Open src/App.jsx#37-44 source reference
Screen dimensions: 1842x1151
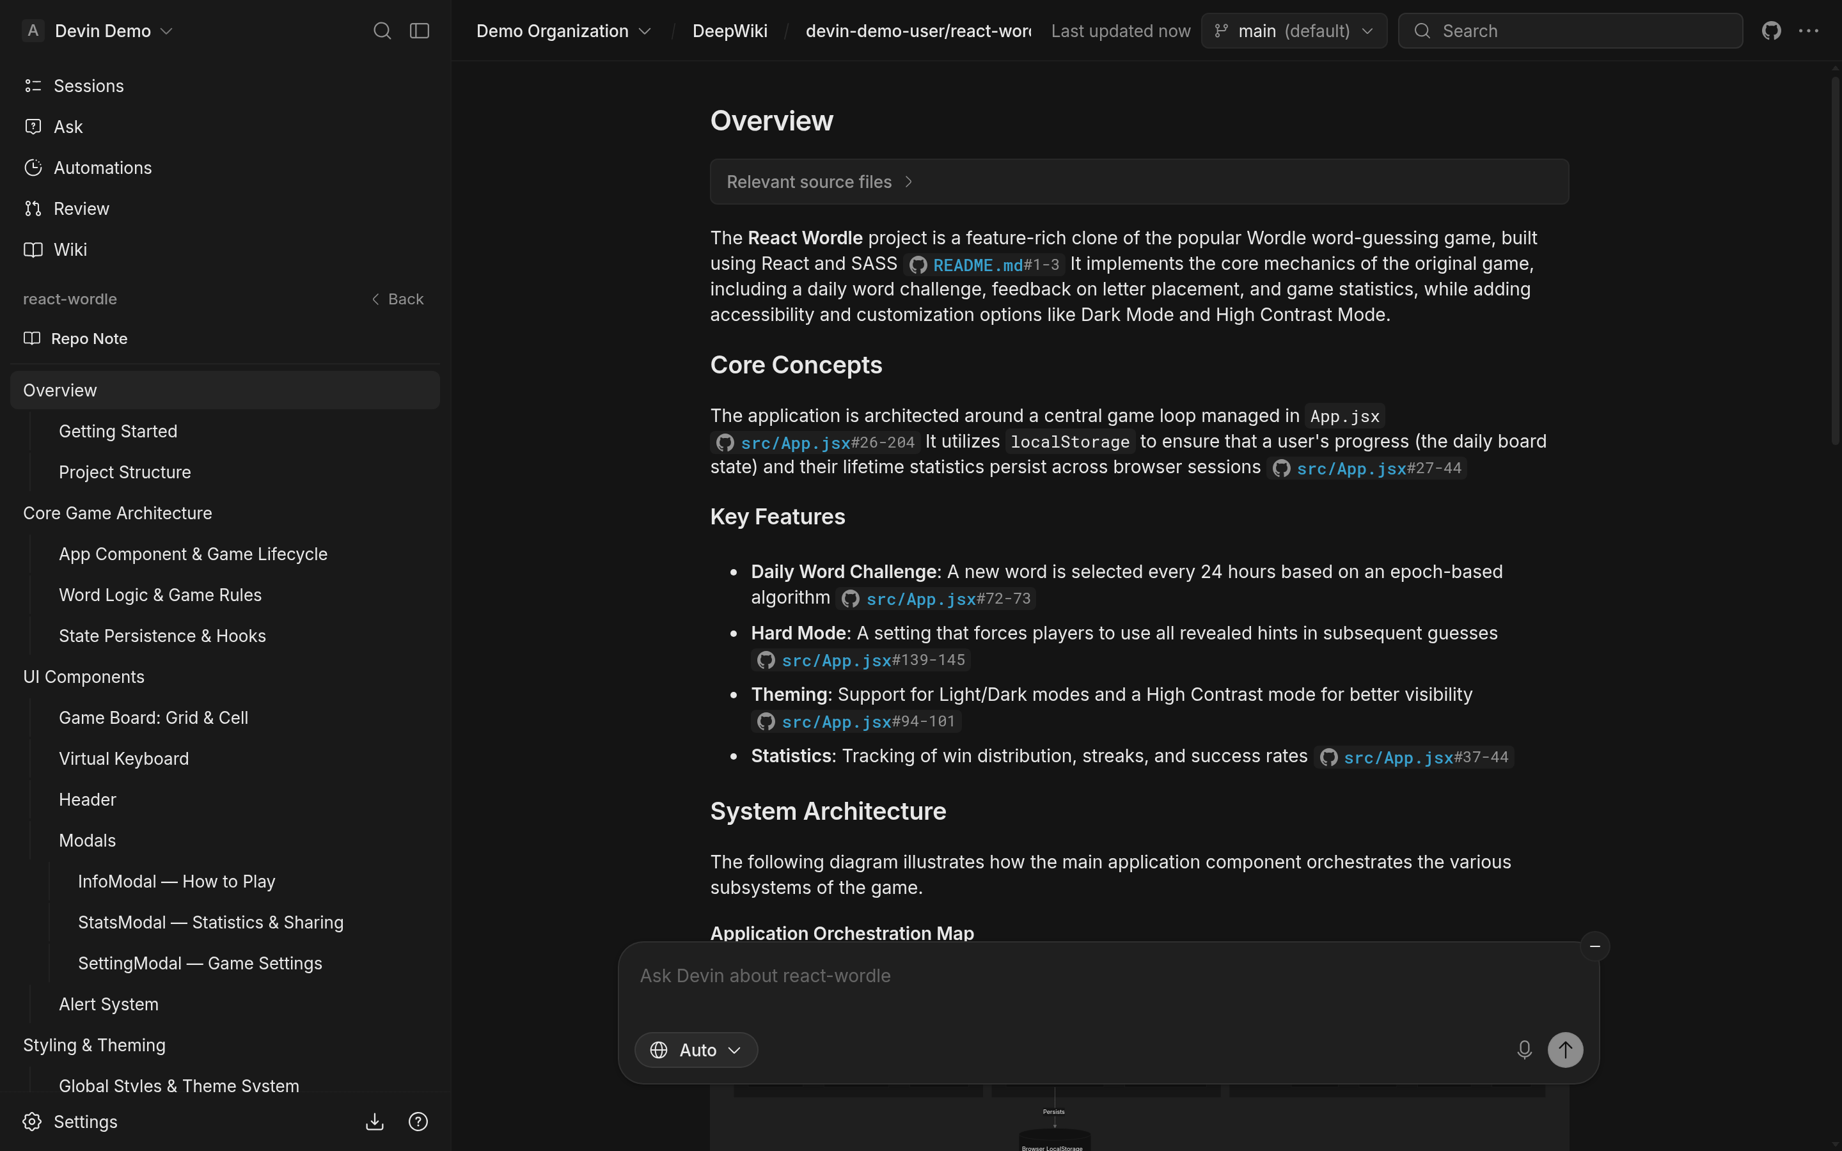coord(1414,758)
